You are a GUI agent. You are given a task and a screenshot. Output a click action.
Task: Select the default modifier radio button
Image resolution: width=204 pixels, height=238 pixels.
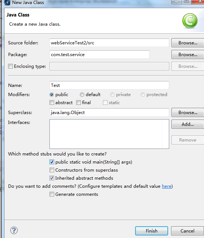click(82, 95)
